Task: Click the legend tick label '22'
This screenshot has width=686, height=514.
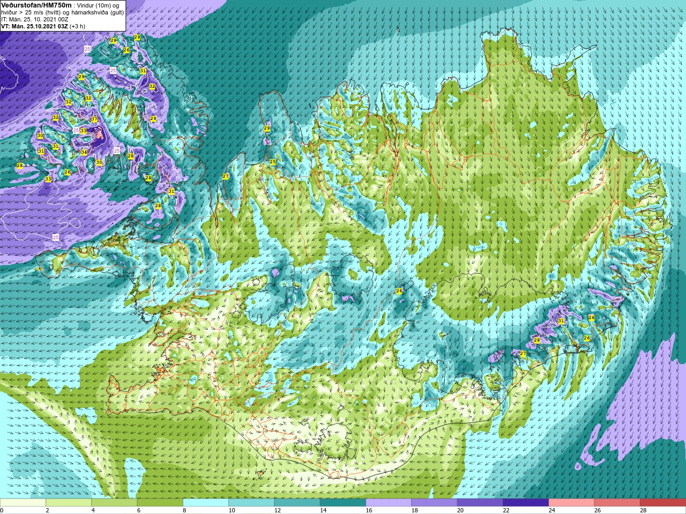Action: [506, 510]
